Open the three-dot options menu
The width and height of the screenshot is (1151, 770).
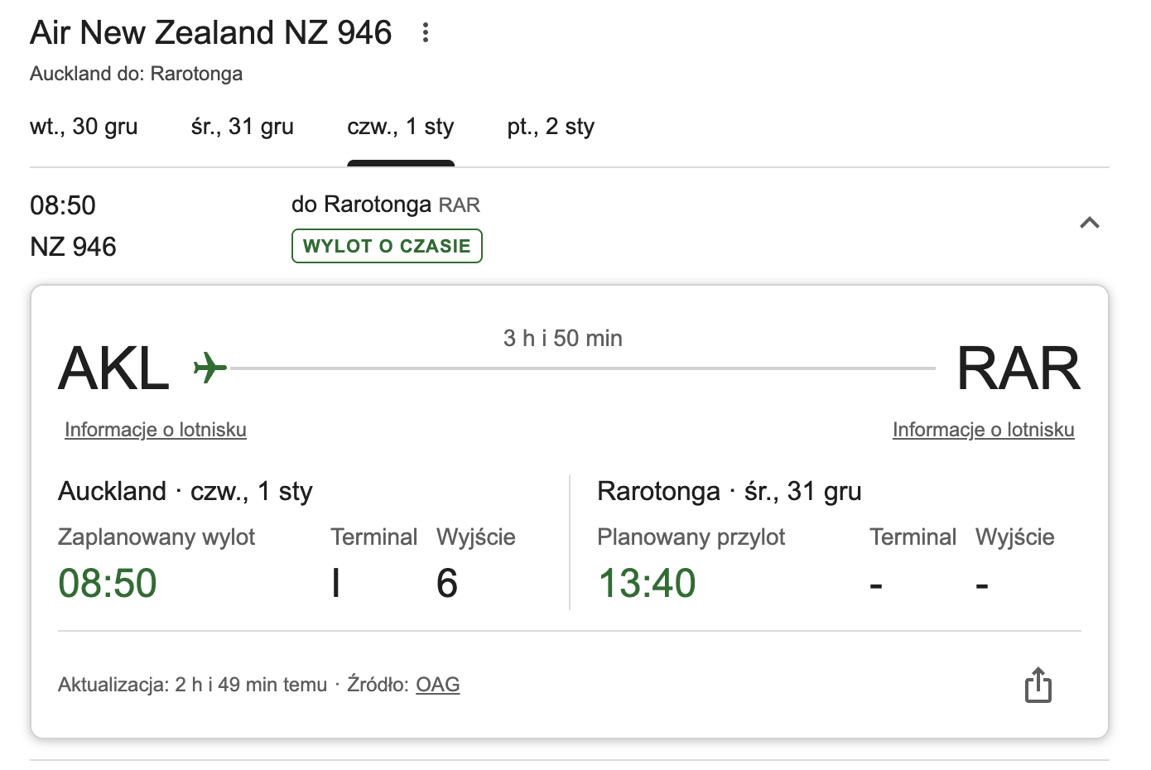pyautogui.click(x=425, y=32)
